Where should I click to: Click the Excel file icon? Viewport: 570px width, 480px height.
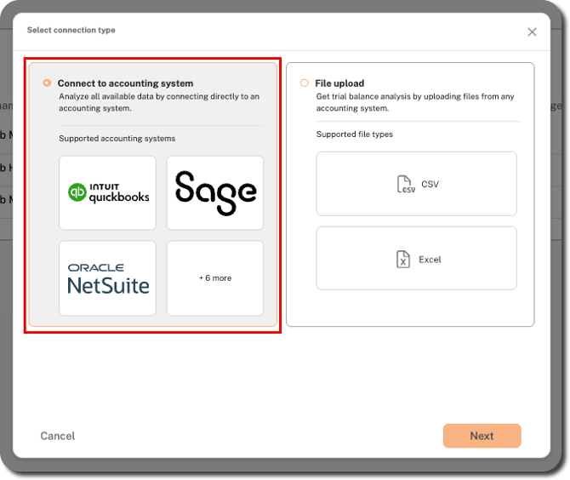tap(402, 260)
